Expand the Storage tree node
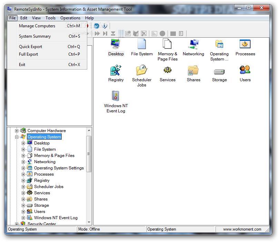 pyautogui.click(x=23, y=205)
